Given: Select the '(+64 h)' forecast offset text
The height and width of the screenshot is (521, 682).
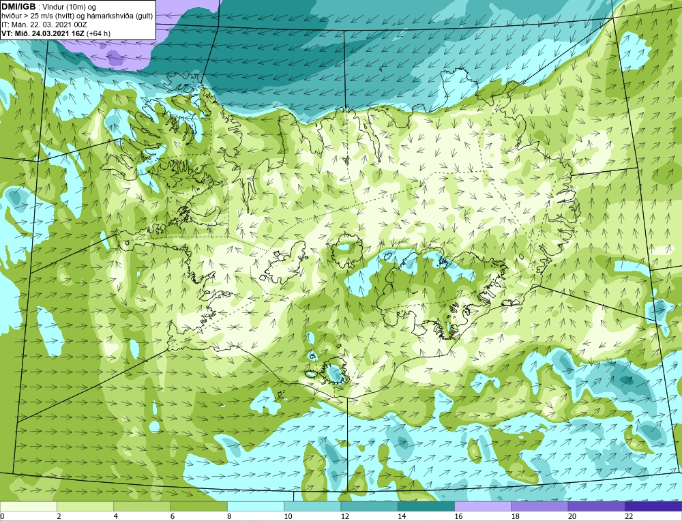Looking at the screenshot, I should point(99,33).
